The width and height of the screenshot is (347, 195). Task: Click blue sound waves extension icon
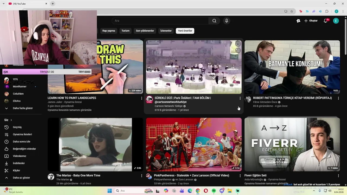320,11
